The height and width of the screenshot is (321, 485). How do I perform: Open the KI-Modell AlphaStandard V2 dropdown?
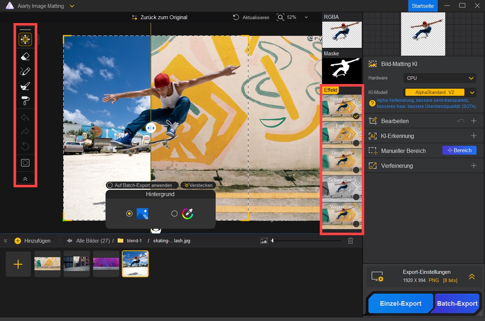pyautogui.click(x=440, y=93)
